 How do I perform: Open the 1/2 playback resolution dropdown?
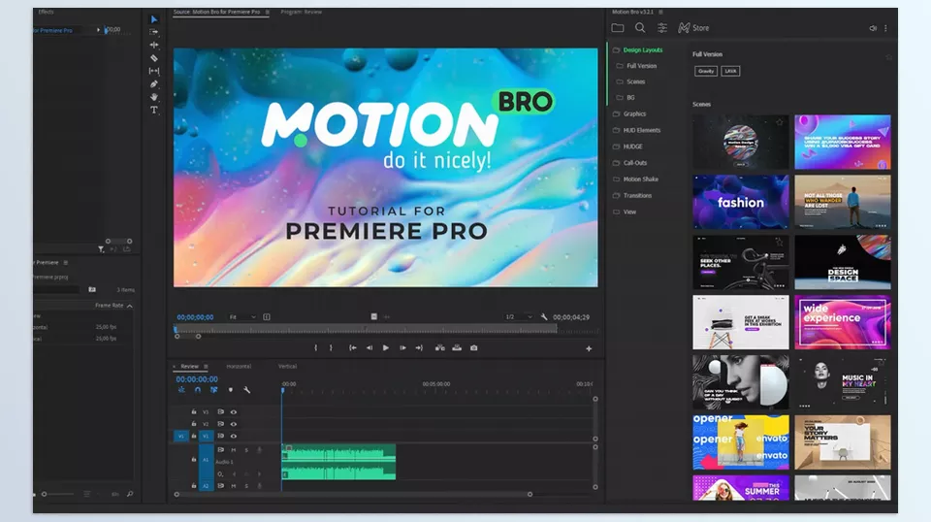point(518,317)
